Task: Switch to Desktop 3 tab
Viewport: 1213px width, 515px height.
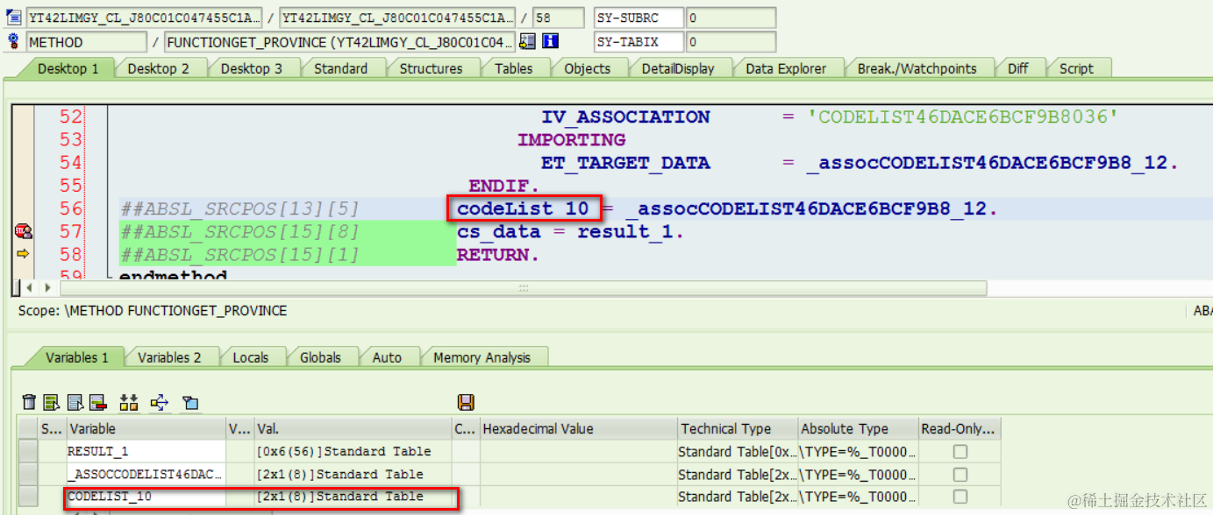Action: coord(251,68)
